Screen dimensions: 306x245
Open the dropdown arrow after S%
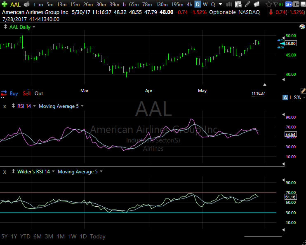click(304, 97)
